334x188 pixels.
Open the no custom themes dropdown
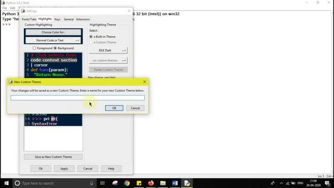click(x=108, y=61)
